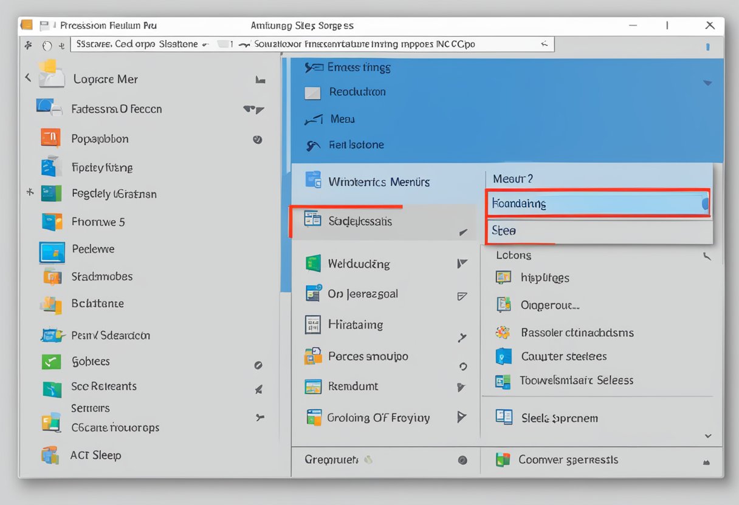Image resolution: width=739 pixels, height=505 pixels.
Task: Click the document icon beside Sleels Sprcnem
Action: click(x=504, y=417)
